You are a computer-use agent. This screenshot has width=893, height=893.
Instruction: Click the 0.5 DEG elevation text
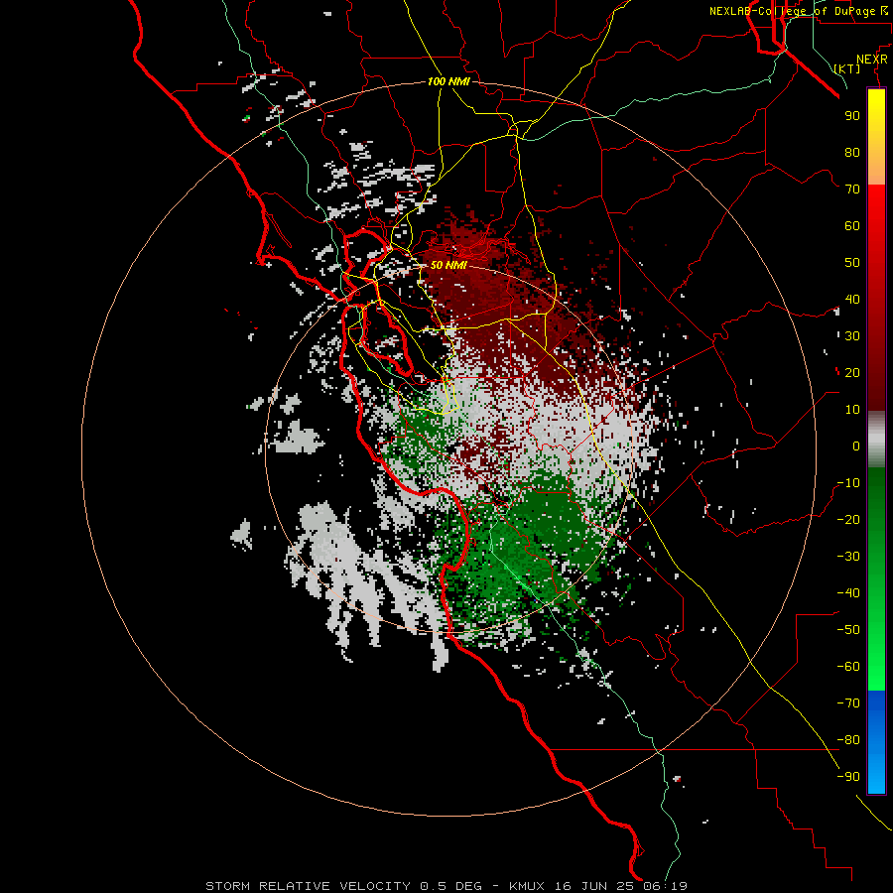[451, 886]
